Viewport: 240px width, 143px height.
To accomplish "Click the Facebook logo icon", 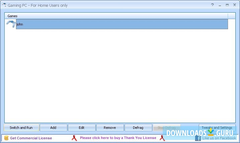I will [198, 138].
